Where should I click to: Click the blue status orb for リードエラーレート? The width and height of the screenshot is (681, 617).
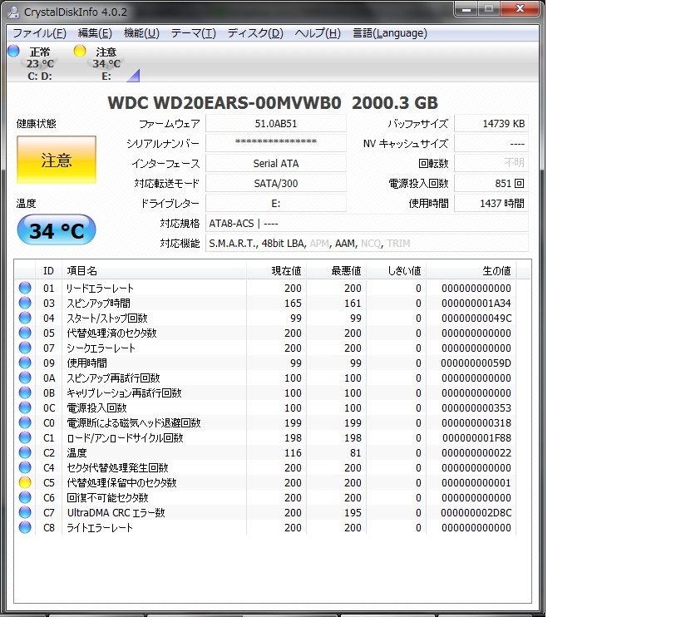[25, 288]
